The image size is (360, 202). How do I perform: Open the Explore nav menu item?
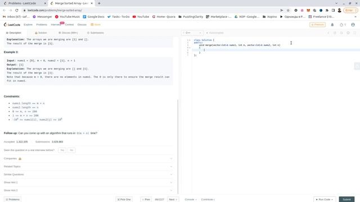pyautogui.click(x=28, y=25)
